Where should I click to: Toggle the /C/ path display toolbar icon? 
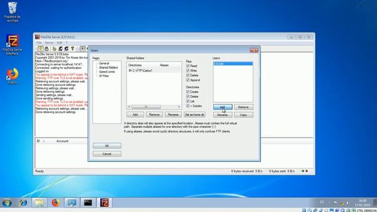point(83,49)
